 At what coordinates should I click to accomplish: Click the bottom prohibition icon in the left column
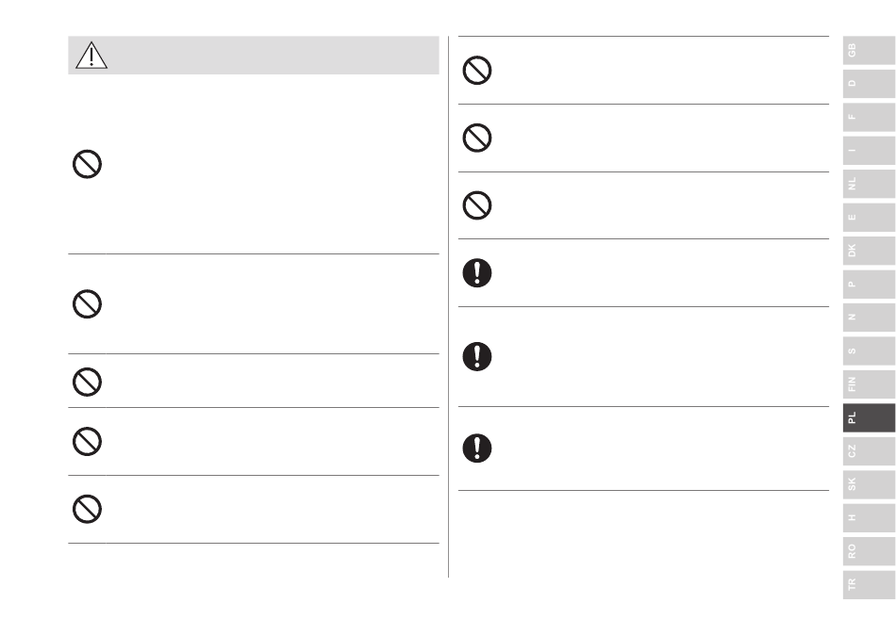[88, 509]
